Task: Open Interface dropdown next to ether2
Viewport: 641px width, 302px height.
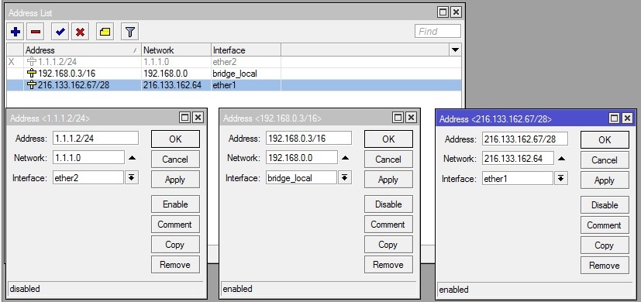Action: point(132,177)
